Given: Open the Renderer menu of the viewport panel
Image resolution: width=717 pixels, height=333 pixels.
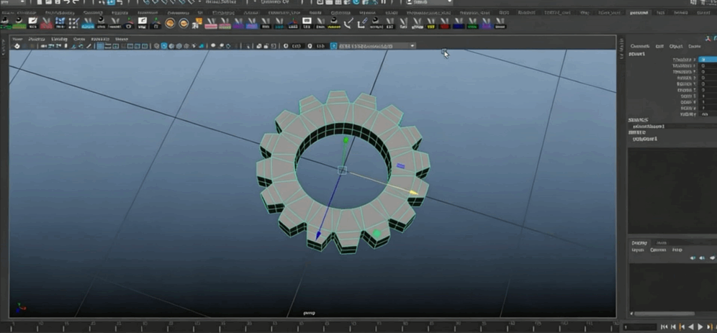Looking at the screenshot, I should [100, 40].
